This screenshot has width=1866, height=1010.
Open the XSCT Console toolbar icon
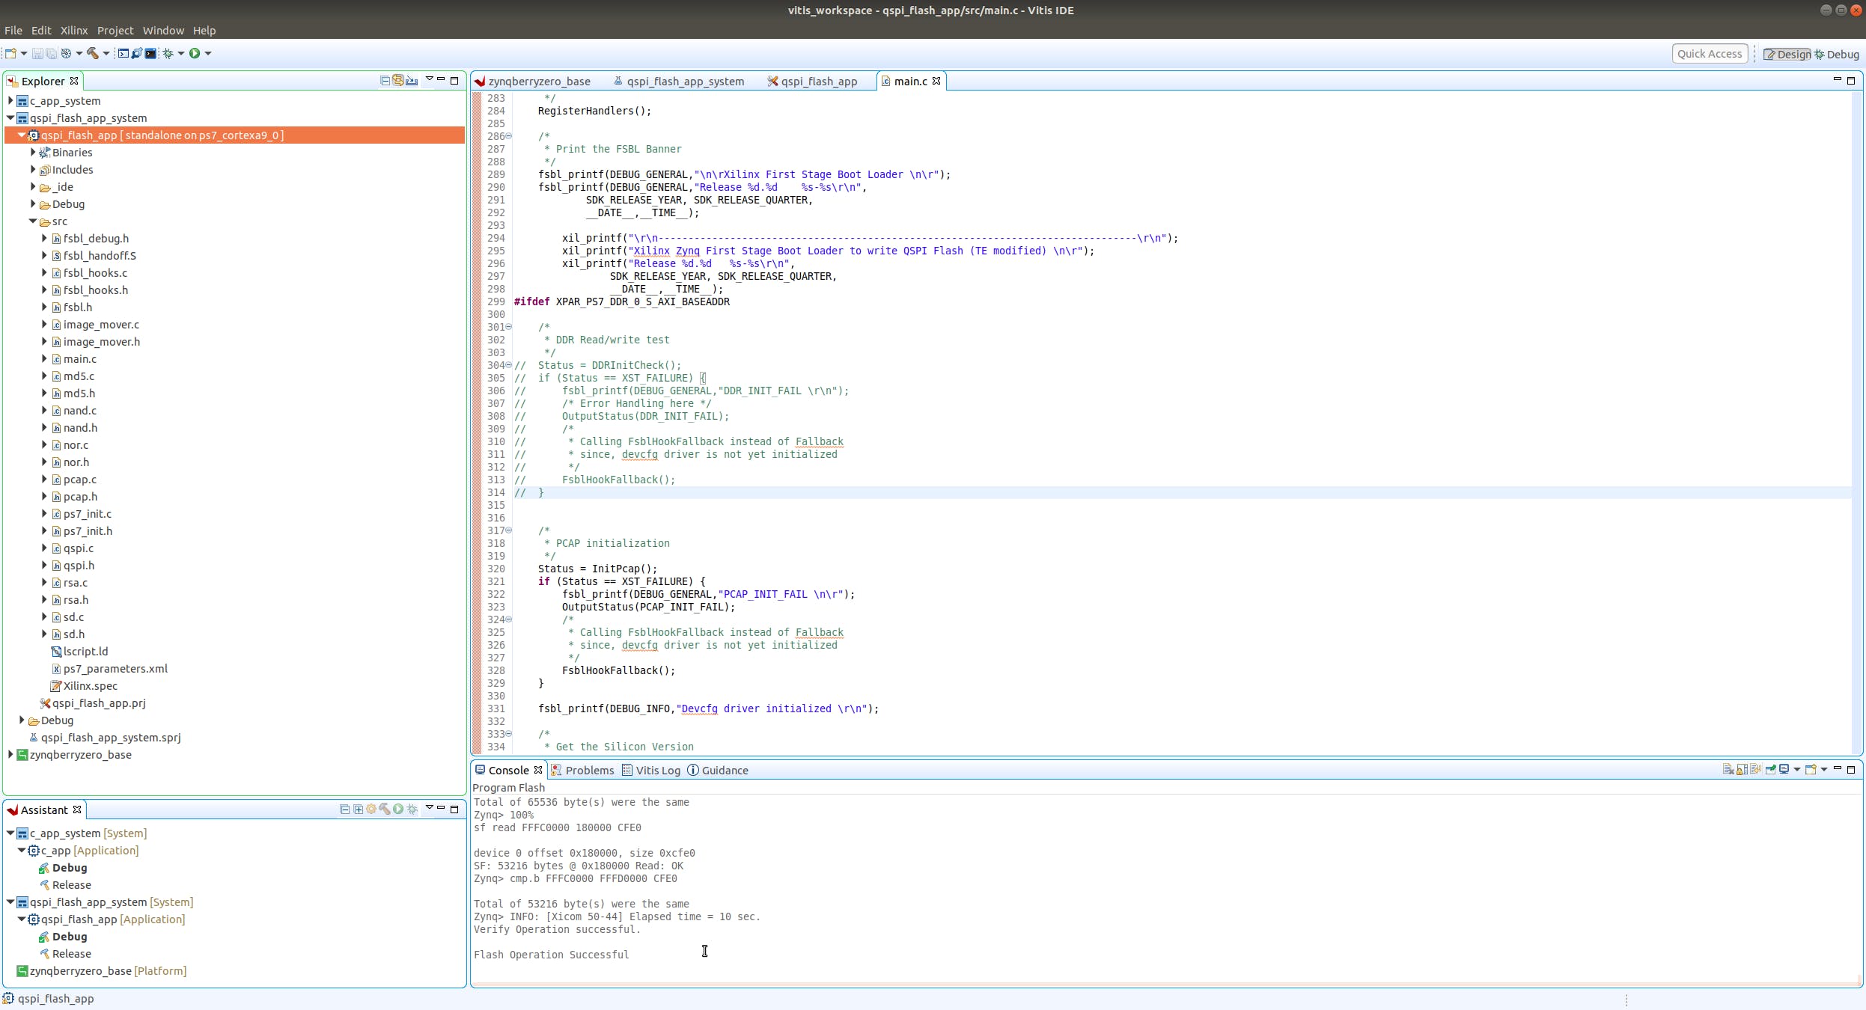124,53
